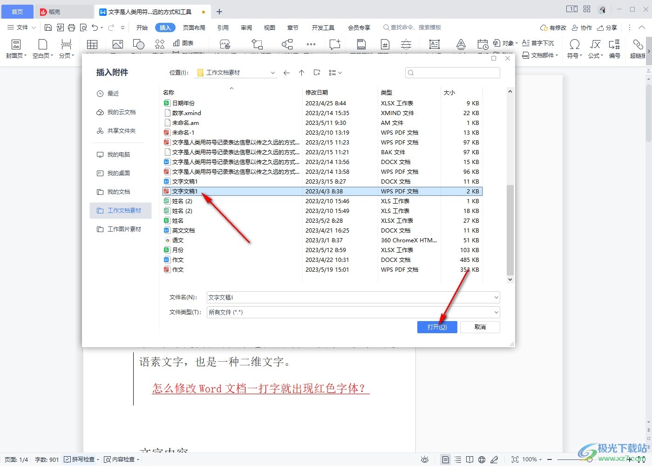Click the Print icon in quick toolbar
This screenshot has height=466, width=652.
point(71,27)
